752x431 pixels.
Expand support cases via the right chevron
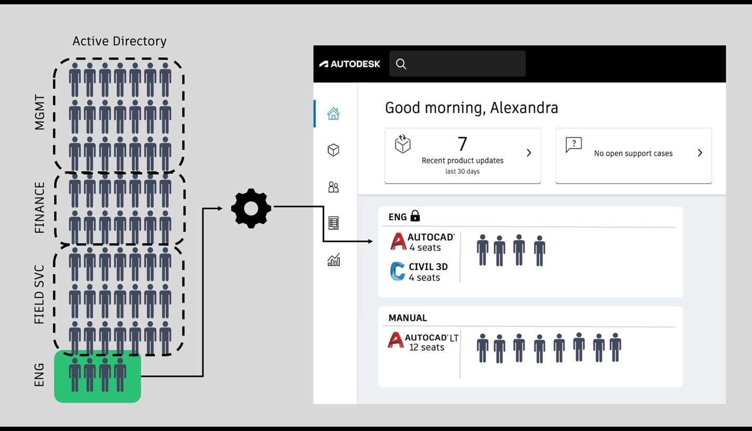tap(700, 153)
